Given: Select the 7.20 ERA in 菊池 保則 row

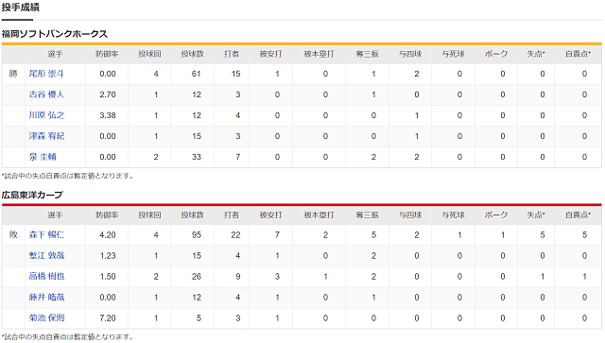Looking at the screenshot, I should 108,317.
